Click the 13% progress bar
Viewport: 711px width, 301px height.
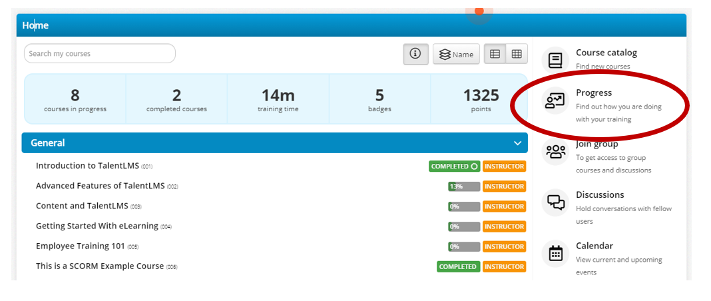464,186
